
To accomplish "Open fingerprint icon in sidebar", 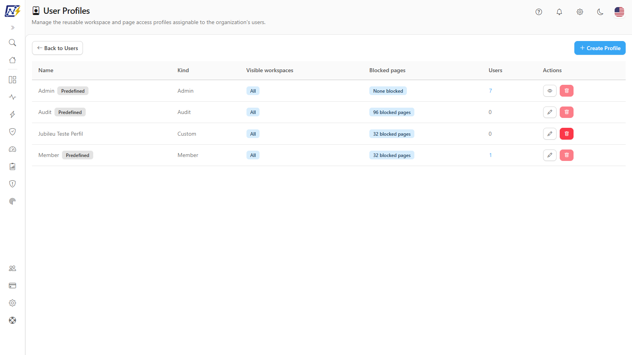I will coord(13,201).
